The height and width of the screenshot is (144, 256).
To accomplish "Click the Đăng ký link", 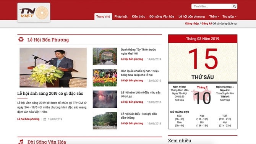I will pos(207,24).
